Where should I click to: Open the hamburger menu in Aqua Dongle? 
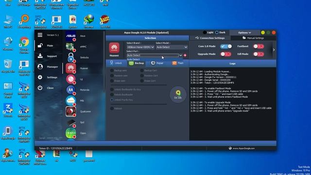pos(40,35)
